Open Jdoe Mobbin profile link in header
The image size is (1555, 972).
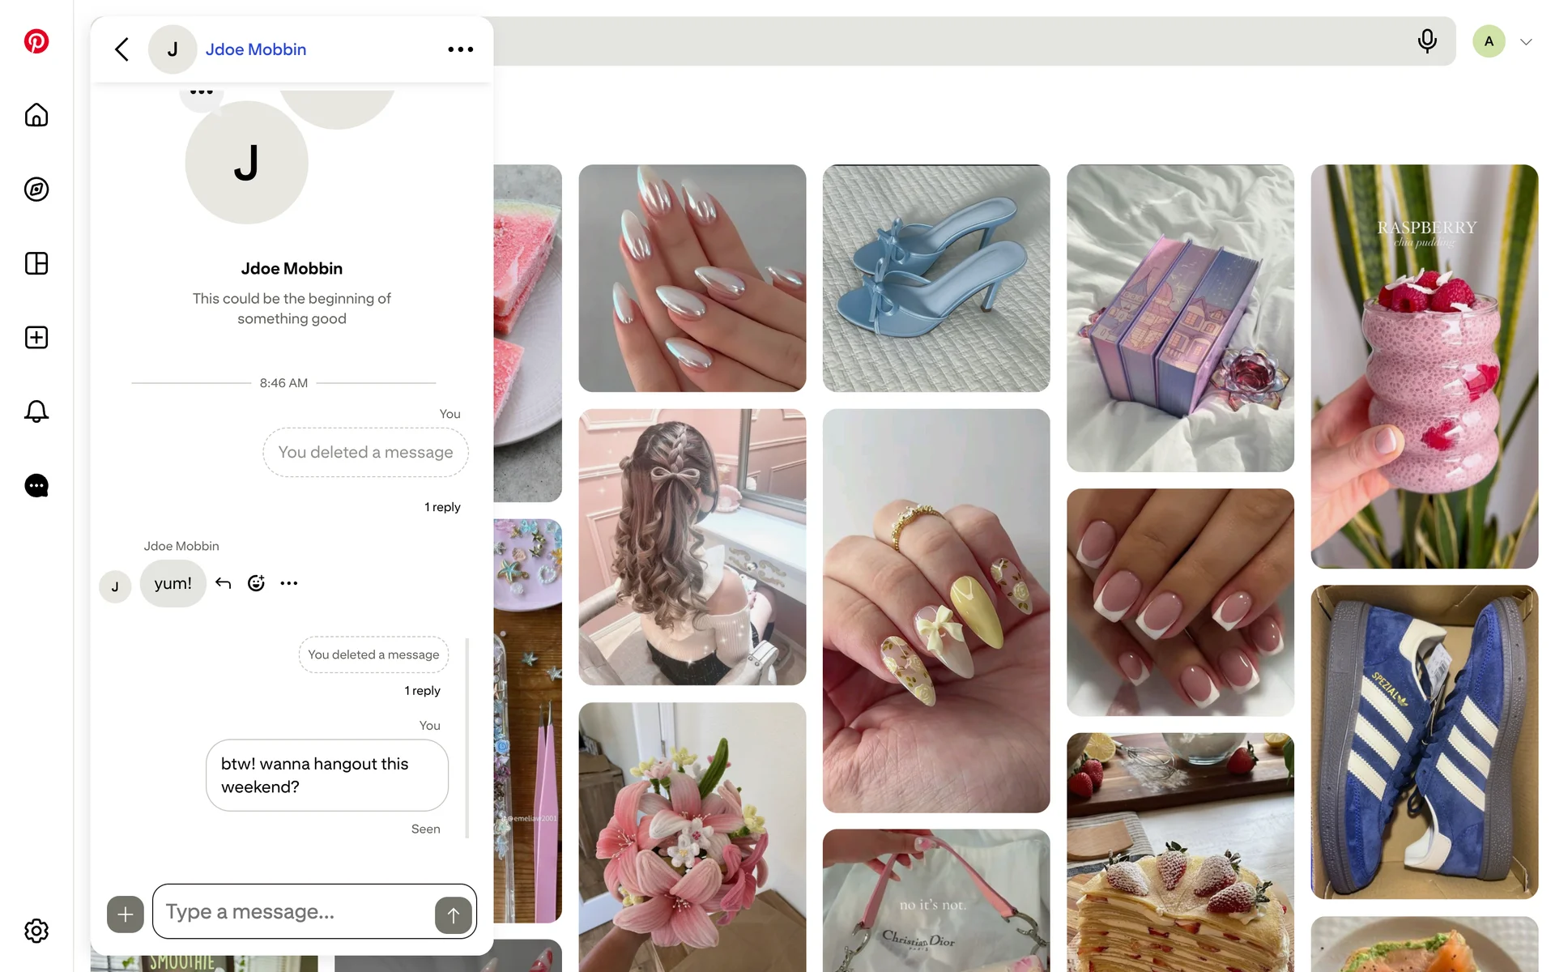coord(256,49)
